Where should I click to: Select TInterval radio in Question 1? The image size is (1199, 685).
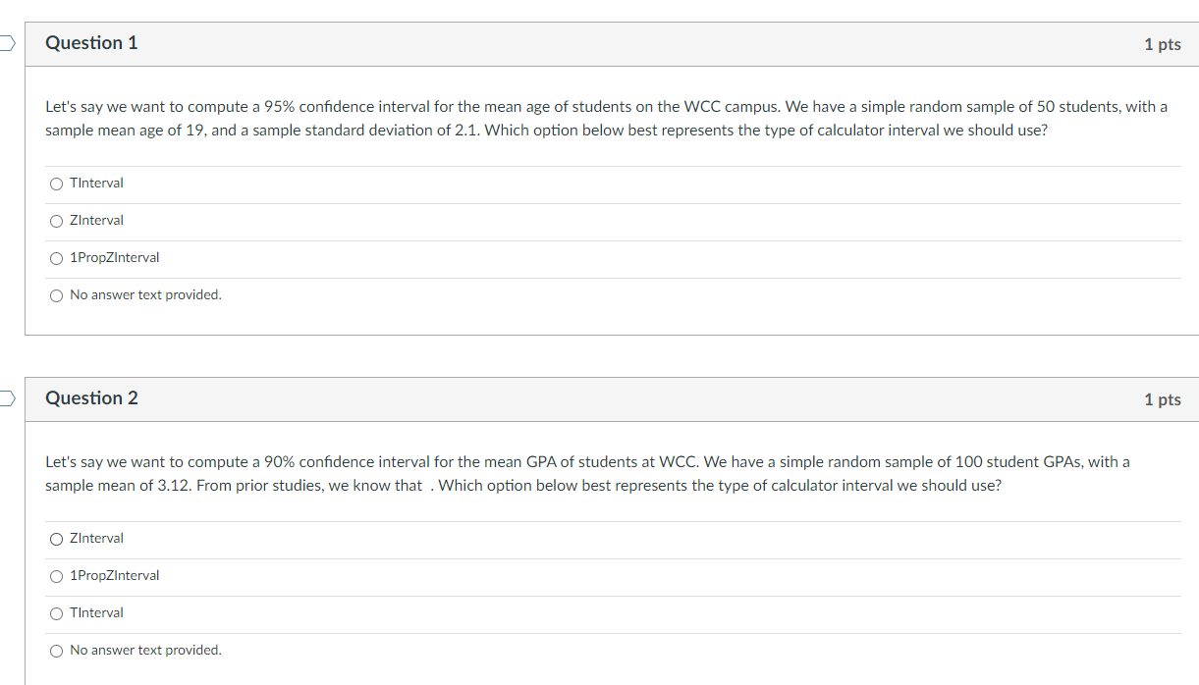click(56, 184)
